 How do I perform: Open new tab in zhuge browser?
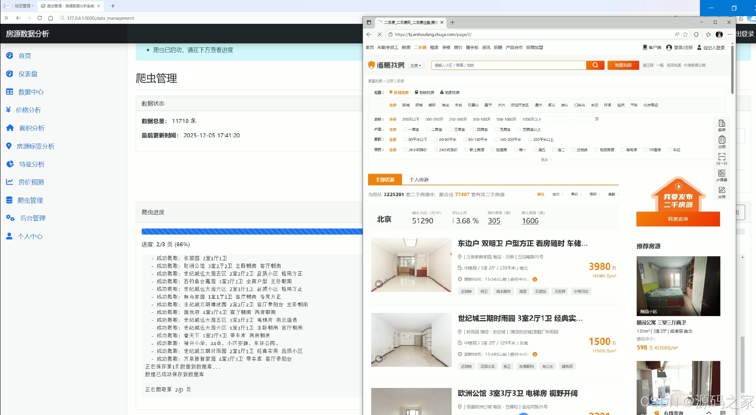click(452, 23)
